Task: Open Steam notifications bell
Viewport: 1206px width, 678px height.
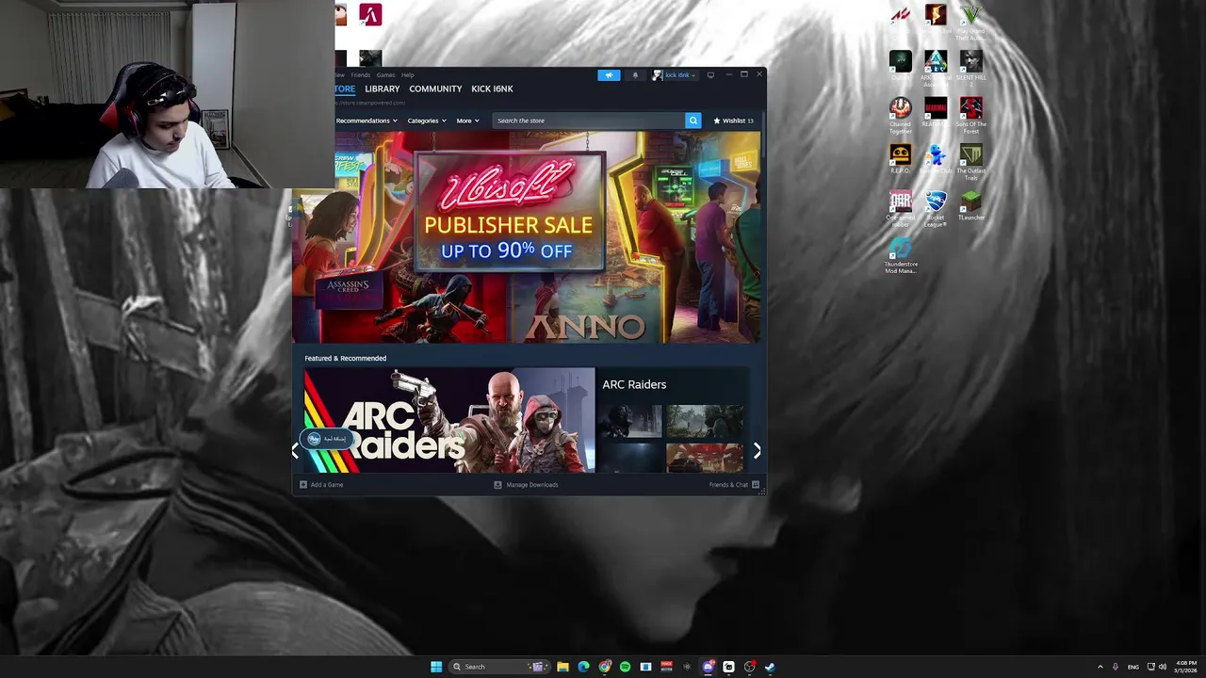Action: 635,75
